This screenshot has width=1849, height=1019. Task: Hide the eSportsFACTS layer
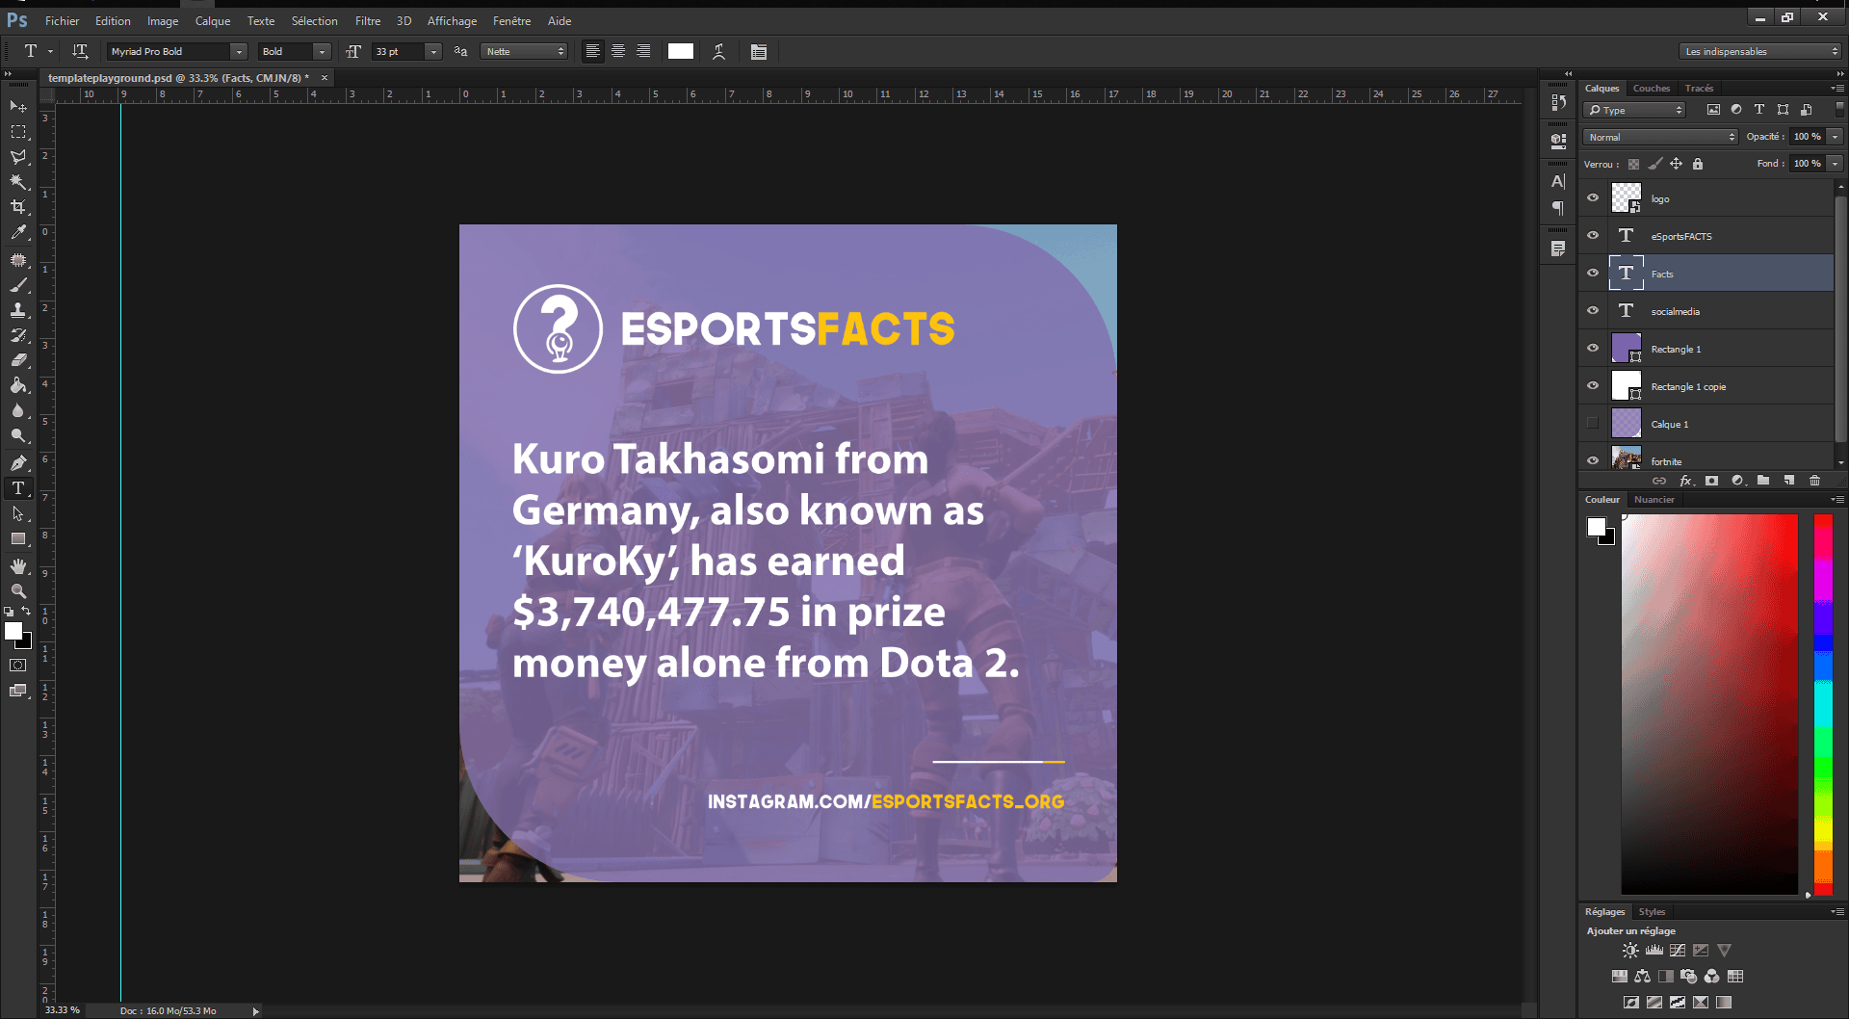[1593, 236]
